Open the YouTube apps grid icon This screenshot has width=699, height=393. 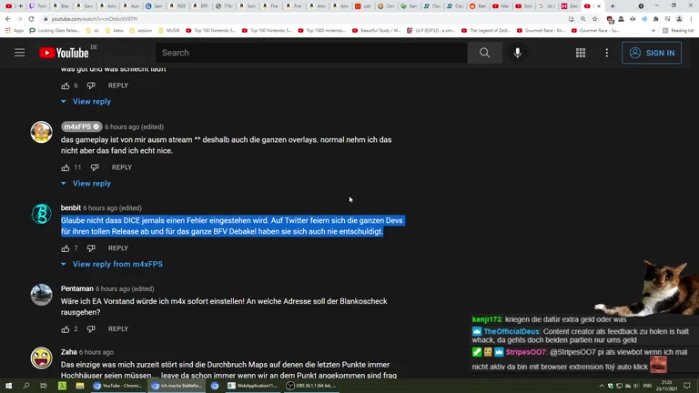580,53
